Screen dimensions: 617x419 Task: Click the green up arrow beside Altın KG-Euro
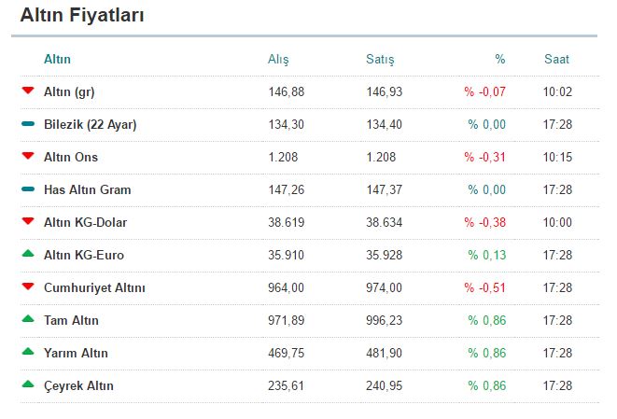point(27,254)
